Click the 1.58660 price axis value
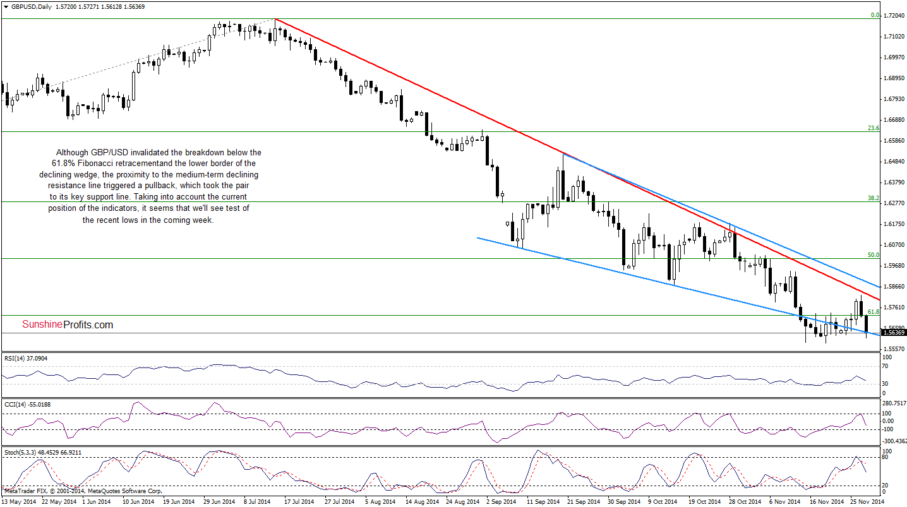Viewport: 907px width, 507px height. click(x=894, y=286)
